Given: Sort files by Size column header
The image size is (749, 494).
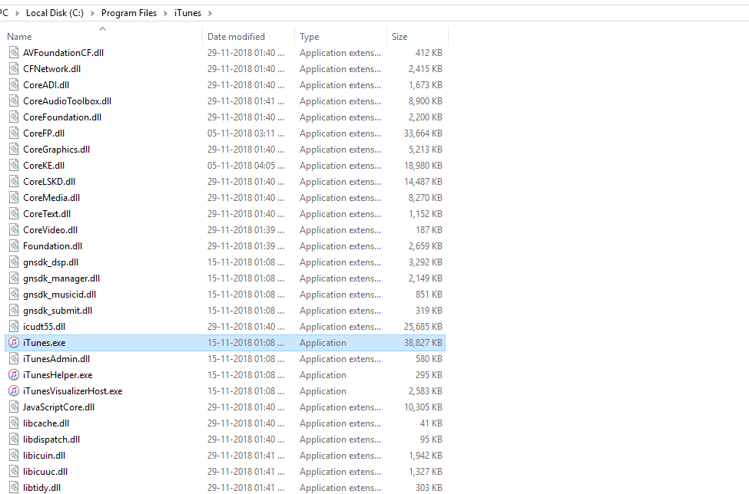Looking at the screenshot, I should coord(417,36).
